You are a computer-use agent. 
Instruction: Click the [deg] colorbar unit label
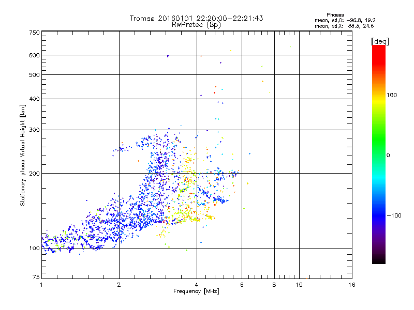pos(380,41)
